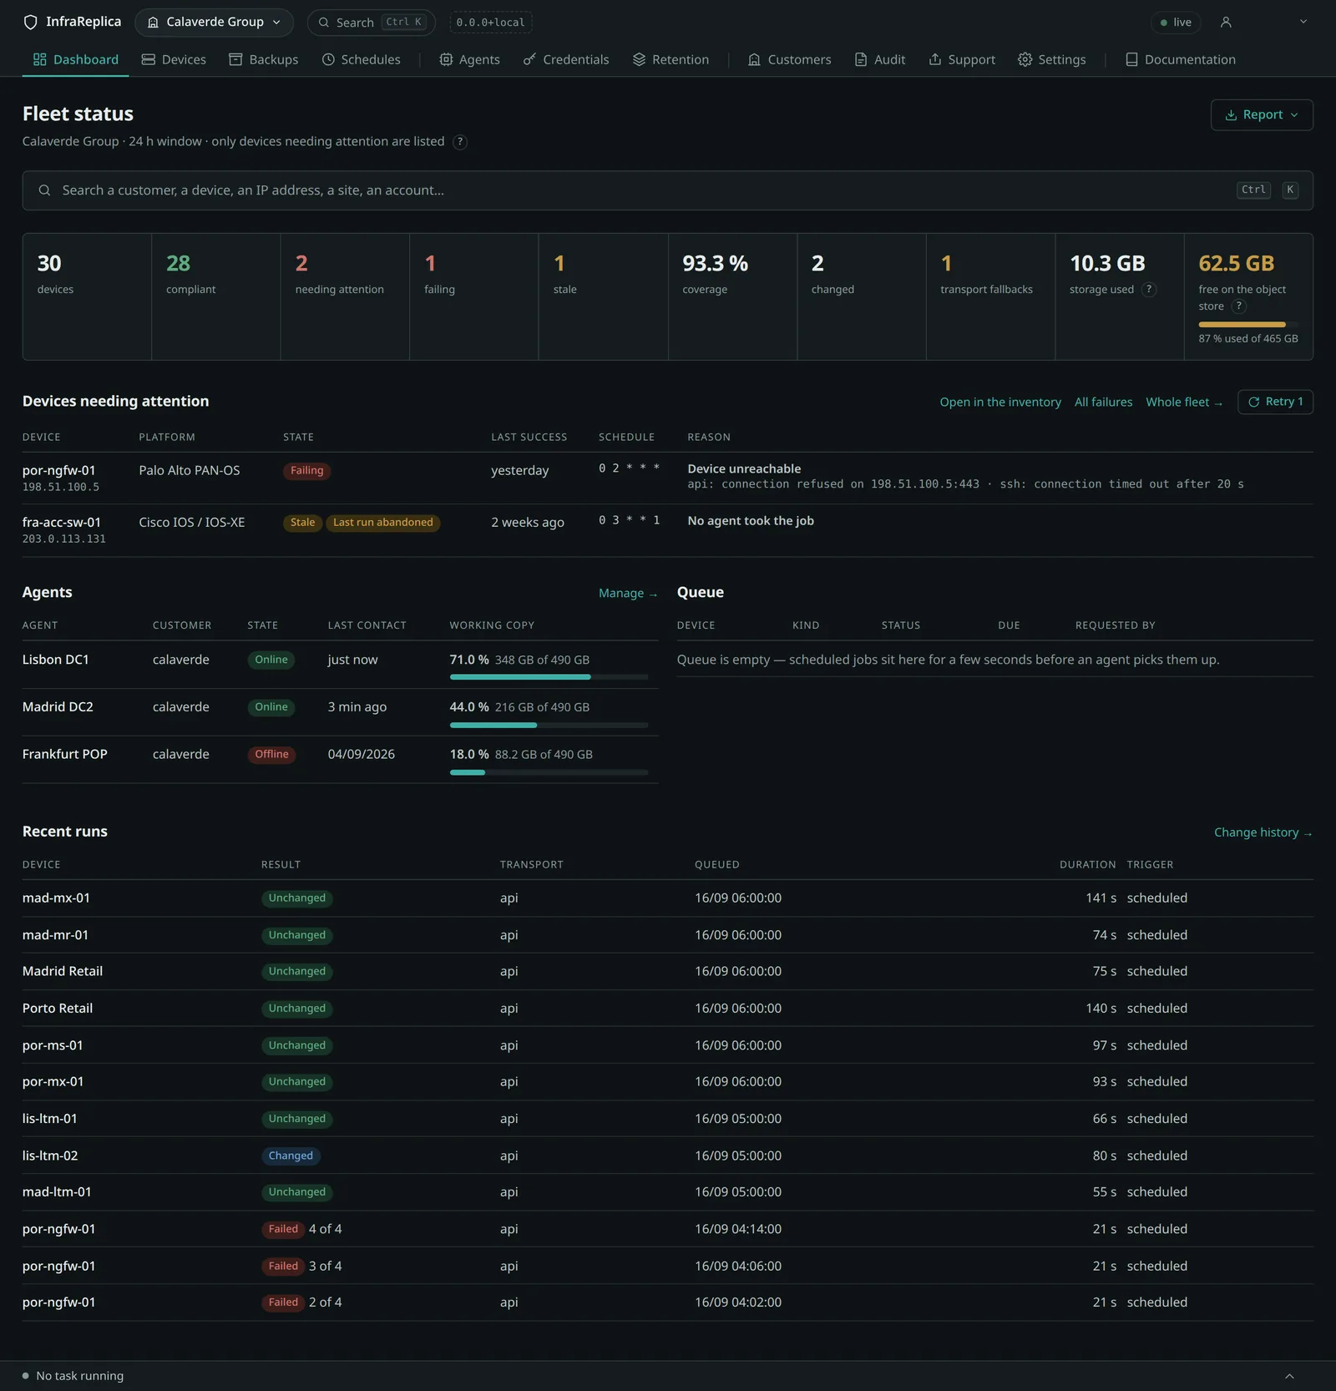Click the Dashboard grid icon
1336x1391 pixels.
pyautogui.click(x=39, y=59)
